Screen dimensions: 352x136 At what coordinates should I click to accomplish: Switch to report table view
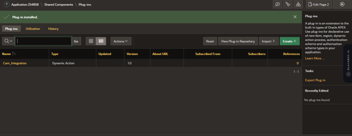[101, 41]
